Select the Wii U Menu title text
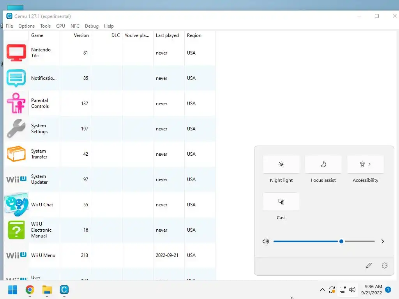The image size is (399, 299). point(43,255)
